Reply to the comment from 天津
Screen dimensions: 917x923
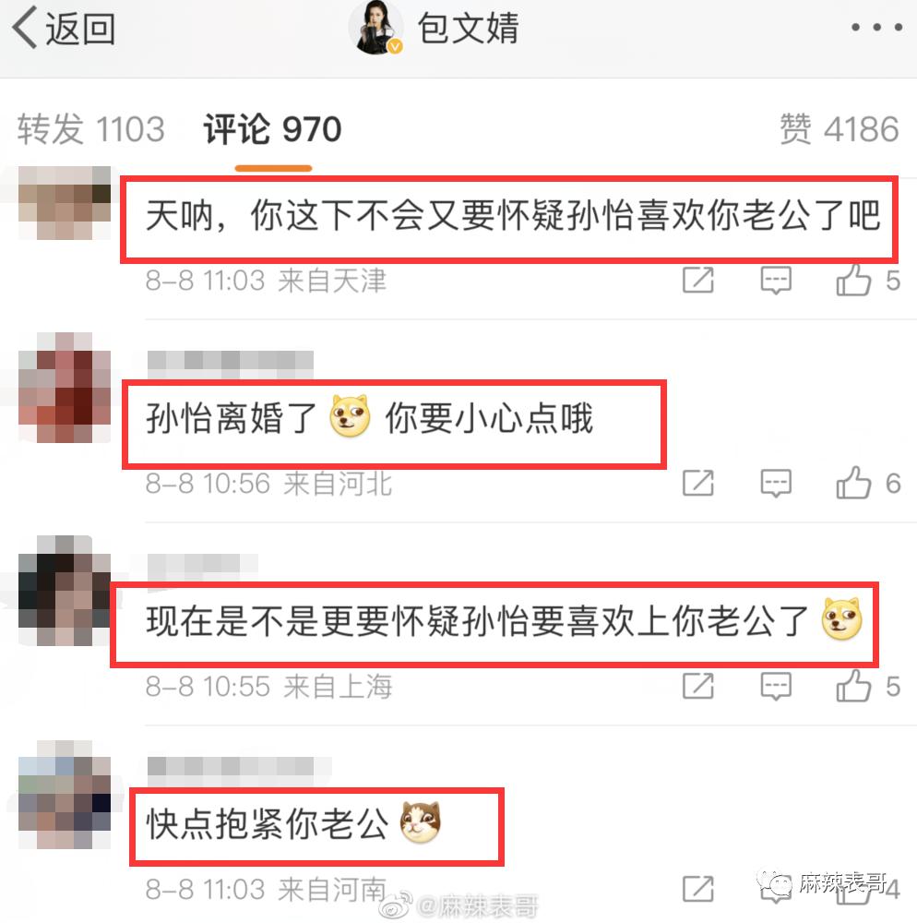coord(776,281)
